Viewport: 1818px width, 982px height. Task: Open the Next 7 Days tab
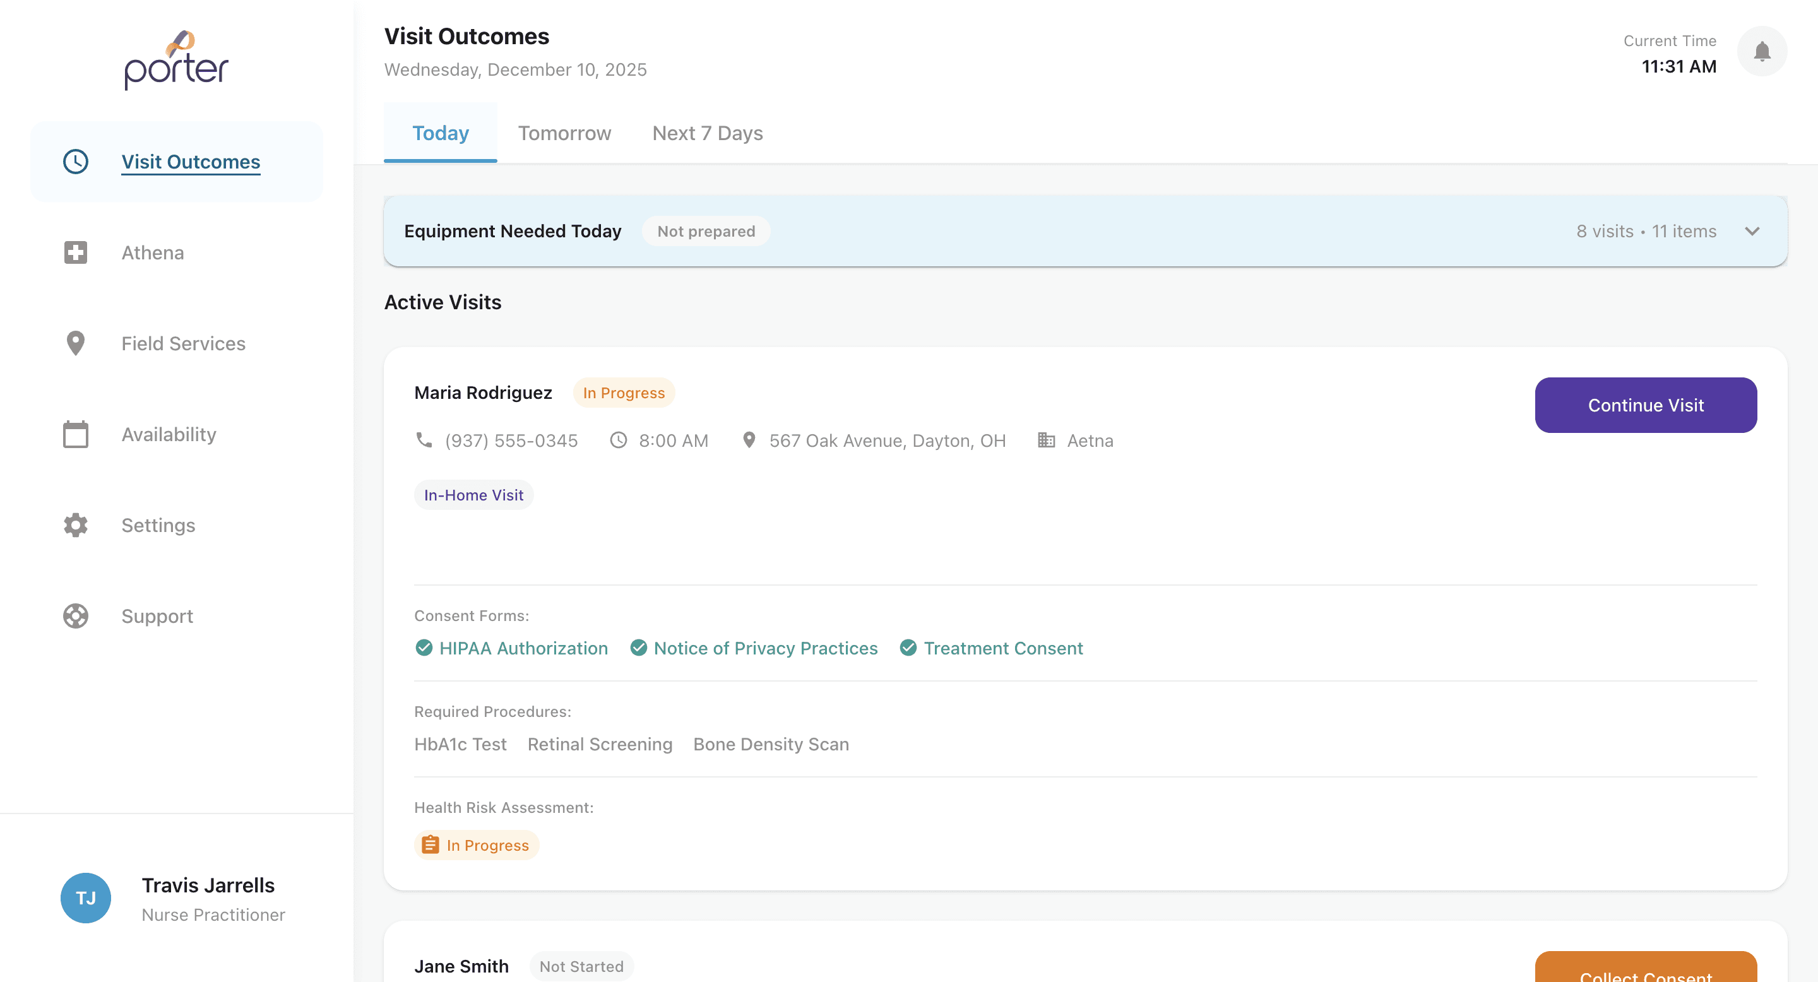(x=707, y=133)
